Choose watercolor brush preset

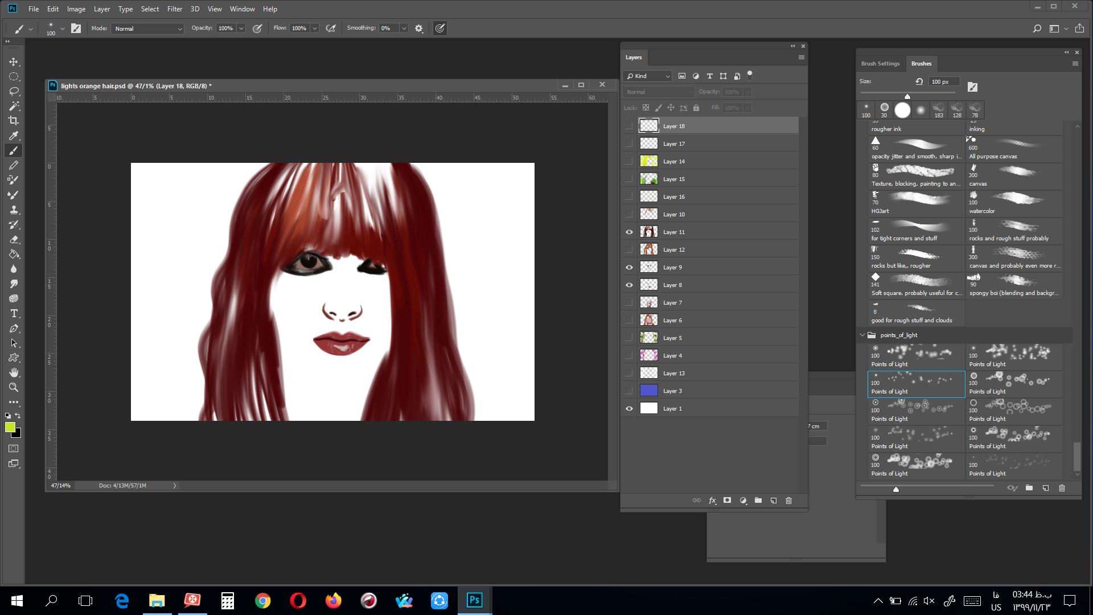tap(1014, 203)
